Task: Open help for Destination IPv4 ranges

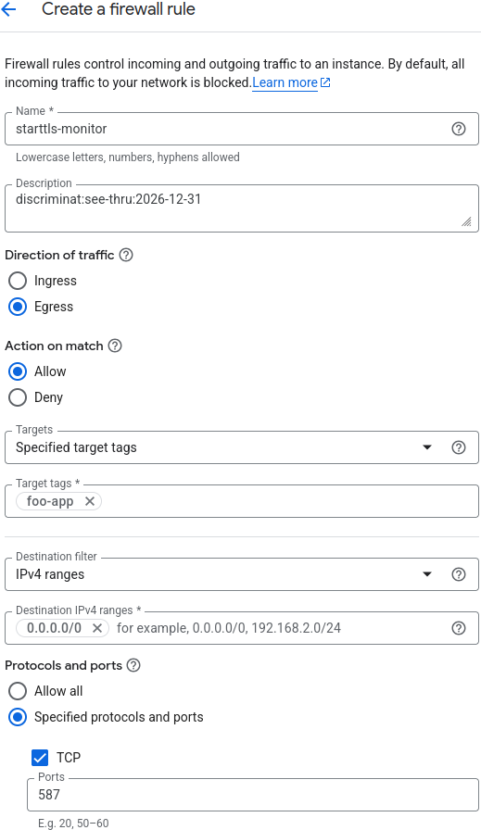Action: tap(458, 628)
